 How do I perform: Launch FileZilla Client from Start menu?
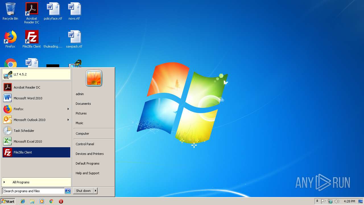click(x=36, y=152)
